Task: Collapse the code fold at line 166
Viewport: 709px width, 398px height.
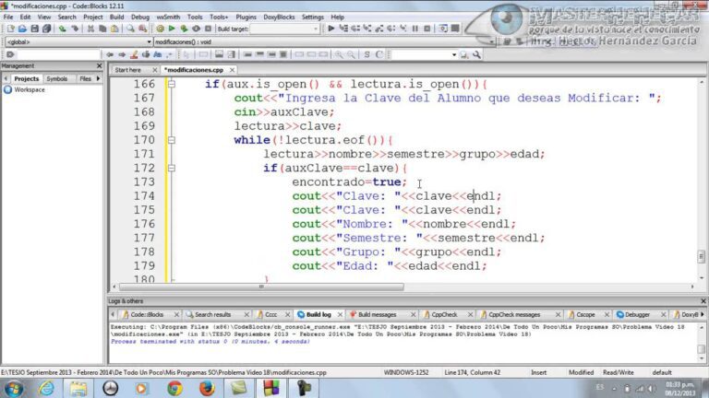Action: click(172, 84)
